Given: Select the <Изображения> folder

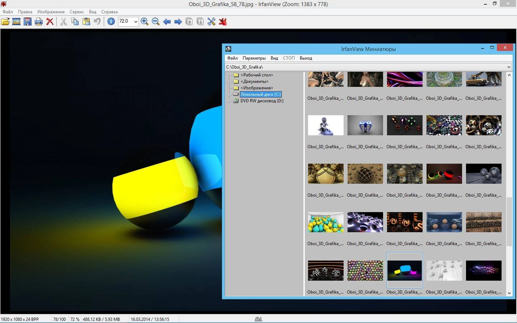Looking at the screenshot, I should coord(257,88).
